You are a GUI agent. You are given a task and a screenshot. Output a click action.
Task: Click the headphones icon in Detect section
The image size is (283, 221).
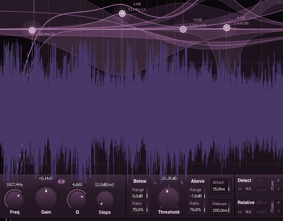[x=240, y=189]
